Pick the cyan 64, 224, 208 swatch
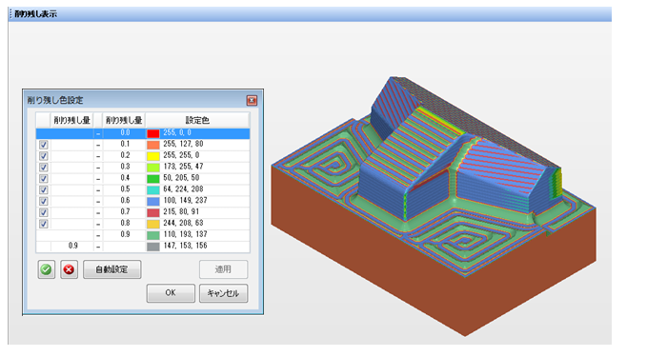 (153, 190)
